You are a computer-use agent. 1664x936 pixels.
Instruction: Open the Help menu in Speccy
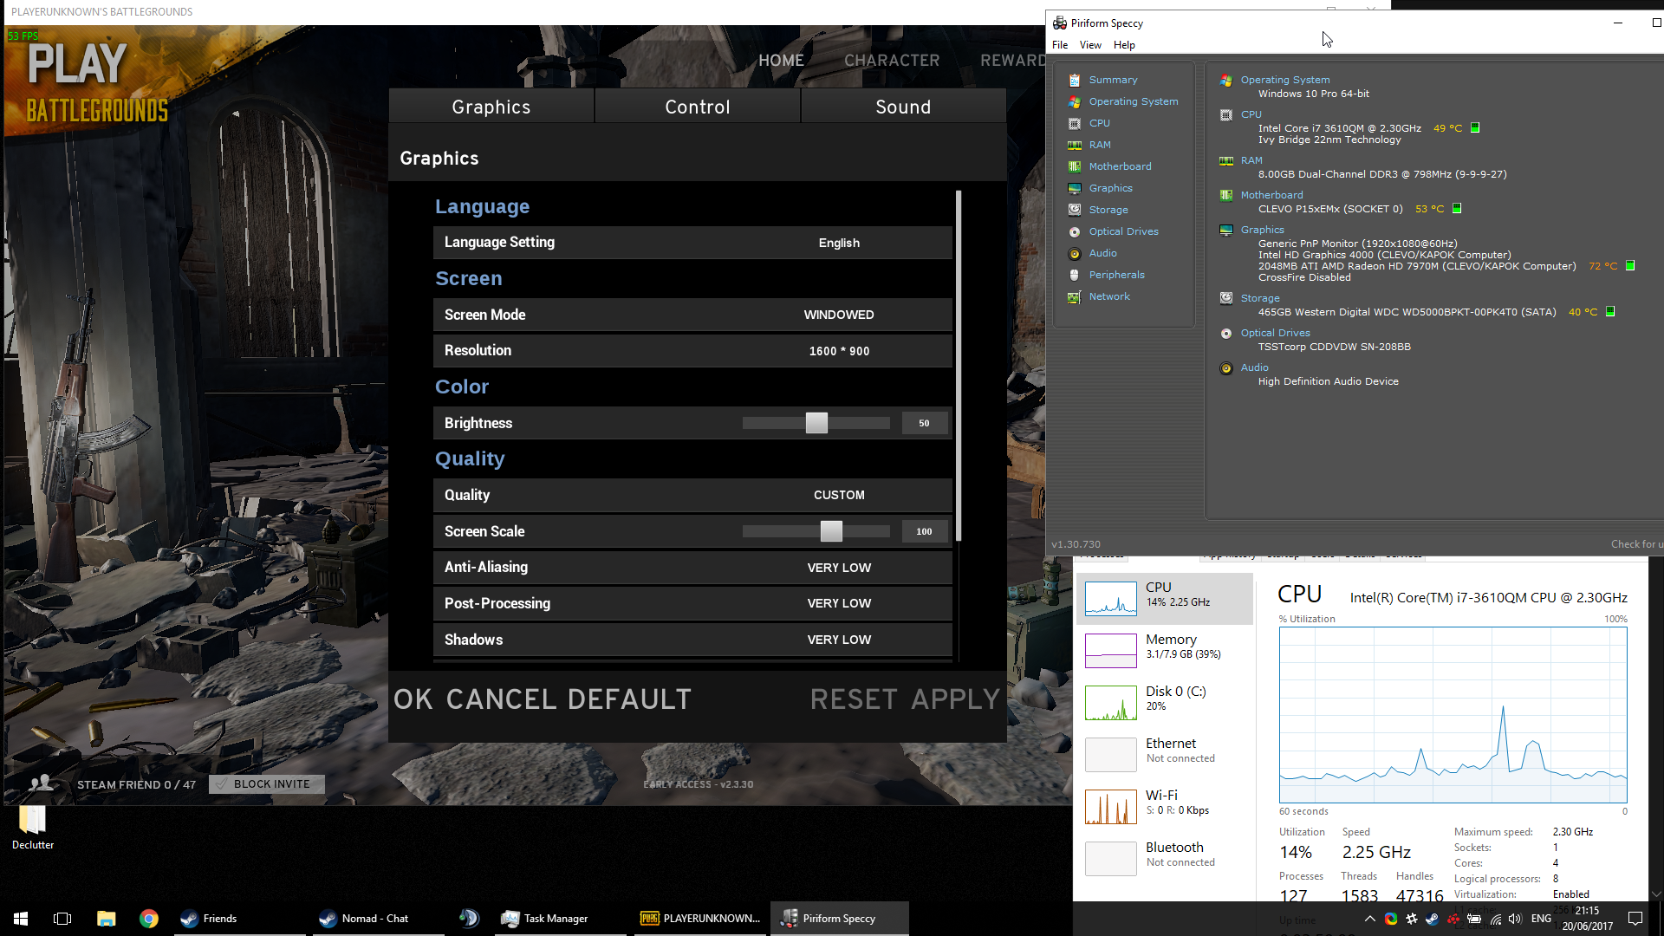[1124, 45]
